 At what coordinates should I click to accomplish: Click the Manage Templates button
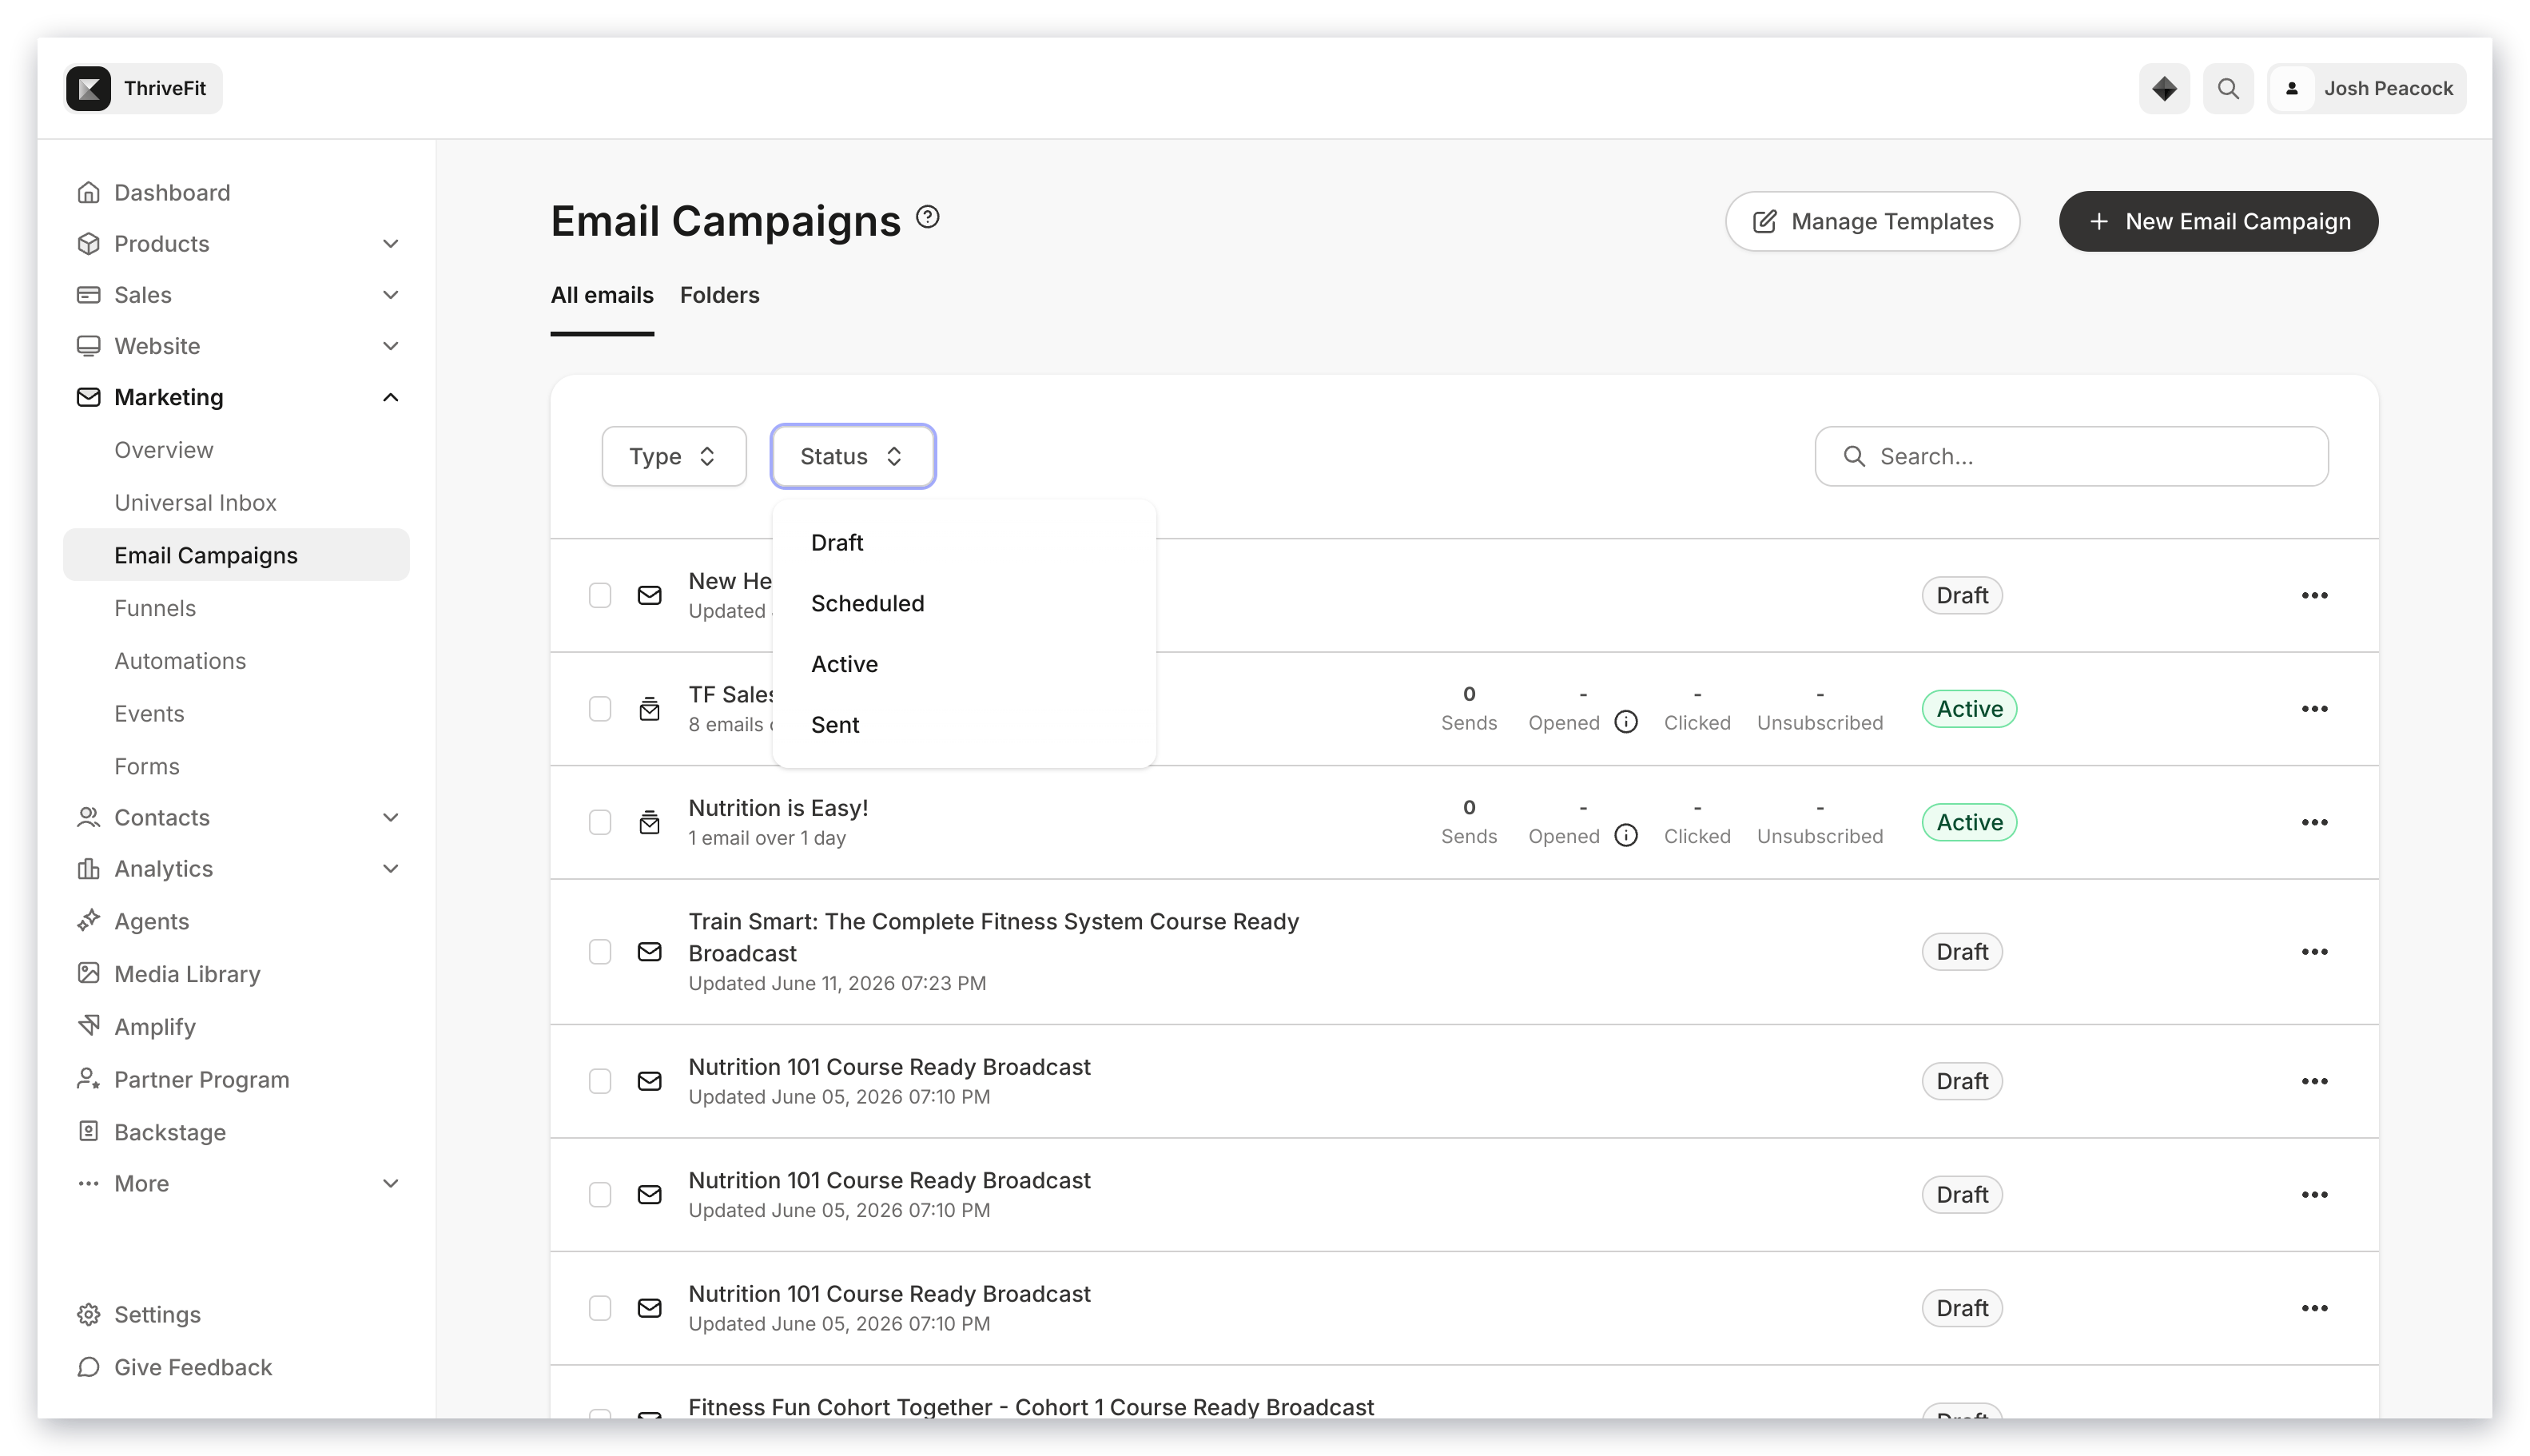coord(1872,222)
